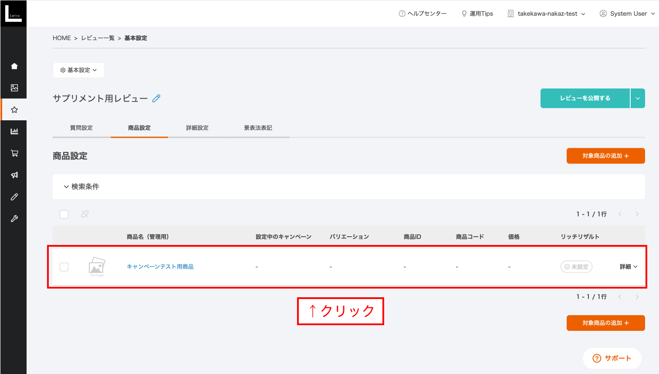The width and height of the screenshot is (659, 374).
Task: Click the 未設定 rich result badge
Action: pyautogui.click(x=576, y=267)
